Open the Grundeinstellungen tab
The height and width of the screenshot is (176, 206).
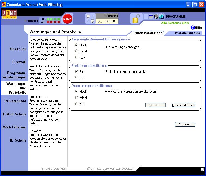[147, 33]
